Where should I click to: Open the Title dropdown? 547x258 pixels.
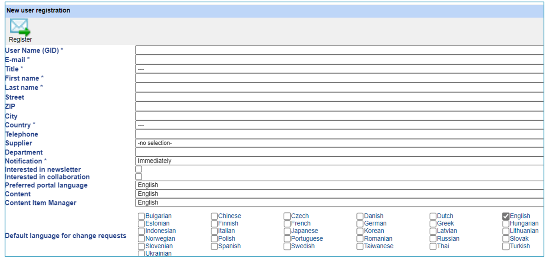point(339,69)
